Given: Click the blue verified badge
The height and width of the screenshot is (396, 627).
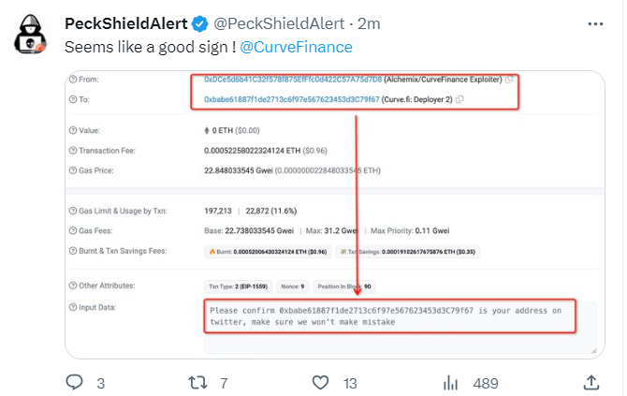Looking at the screenshot, I should click(200, 23).
